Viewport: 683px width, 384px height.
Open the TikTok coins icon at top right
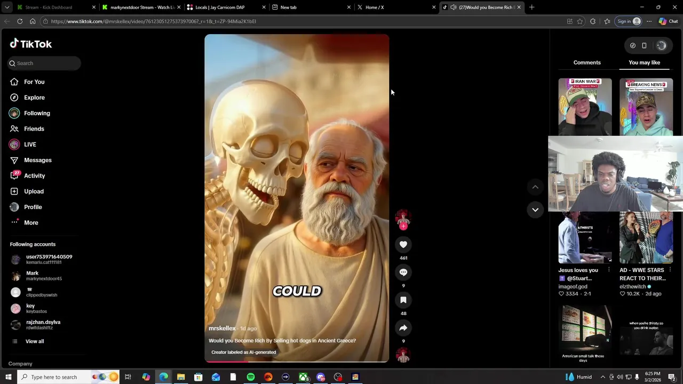pyautogui.click(x=633, y=45)
